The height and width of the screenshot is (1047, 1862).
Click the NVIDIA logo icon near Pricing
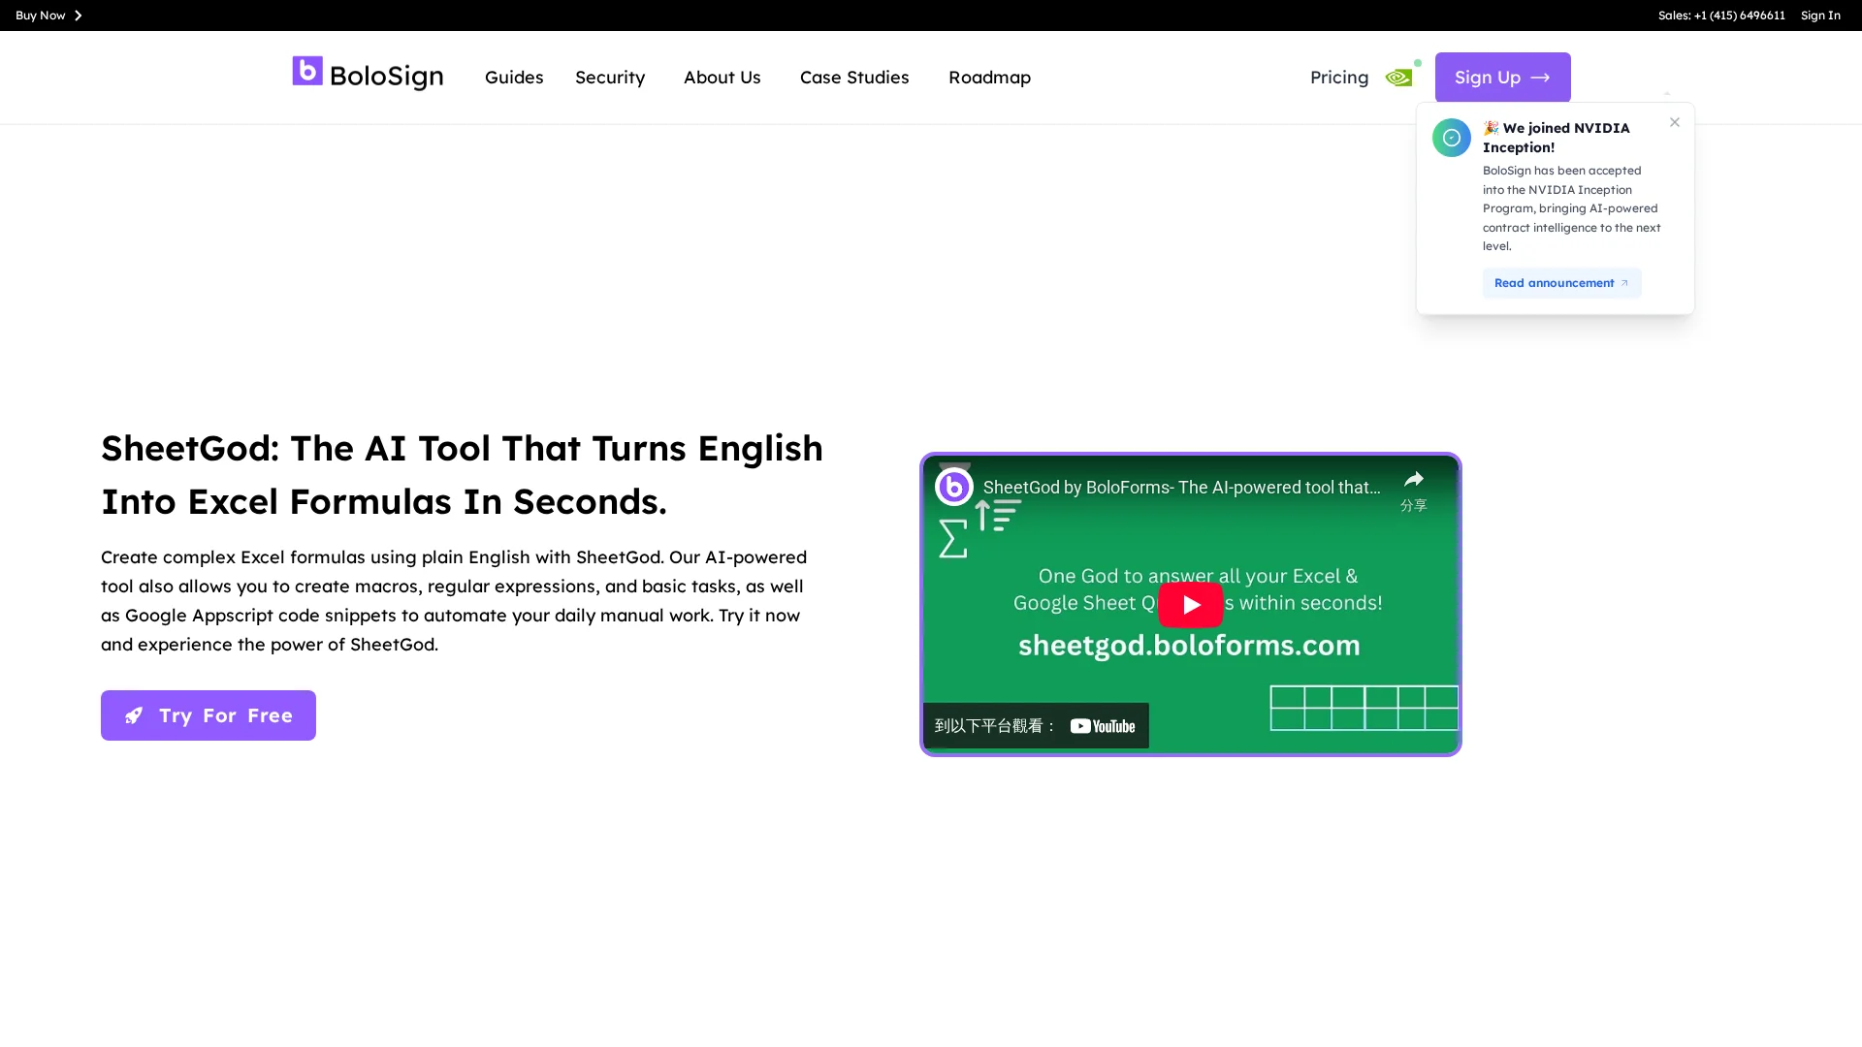(1398, 78)
